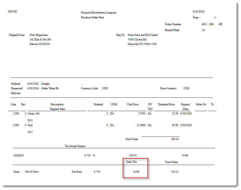Image resolution: width=241 pixels, height=190 pixels.
Task: Click the Currency Code label
Action: (x=89, y=88)
